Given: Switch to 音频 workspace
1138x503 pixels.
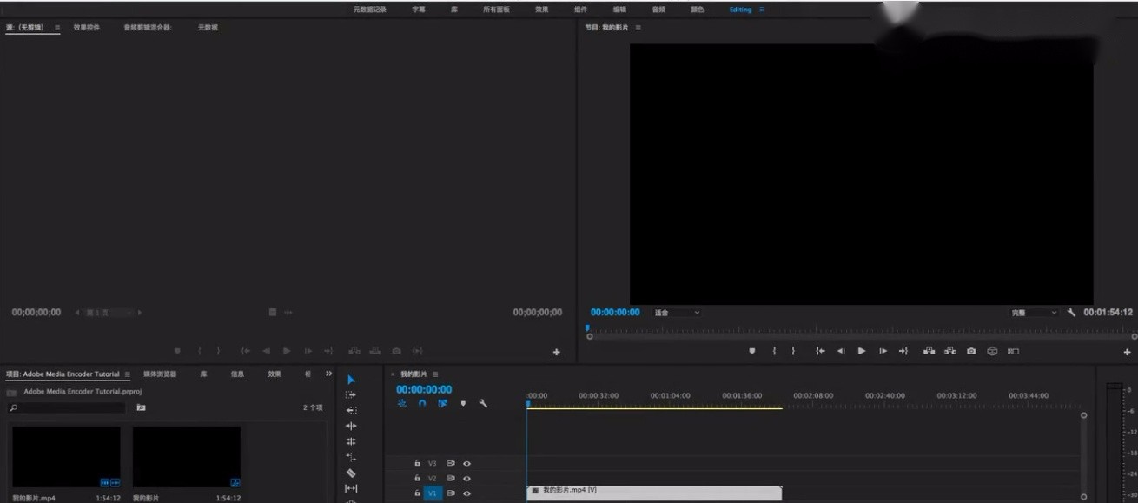Looking at the screenshot, I should [x=658, y=10].
